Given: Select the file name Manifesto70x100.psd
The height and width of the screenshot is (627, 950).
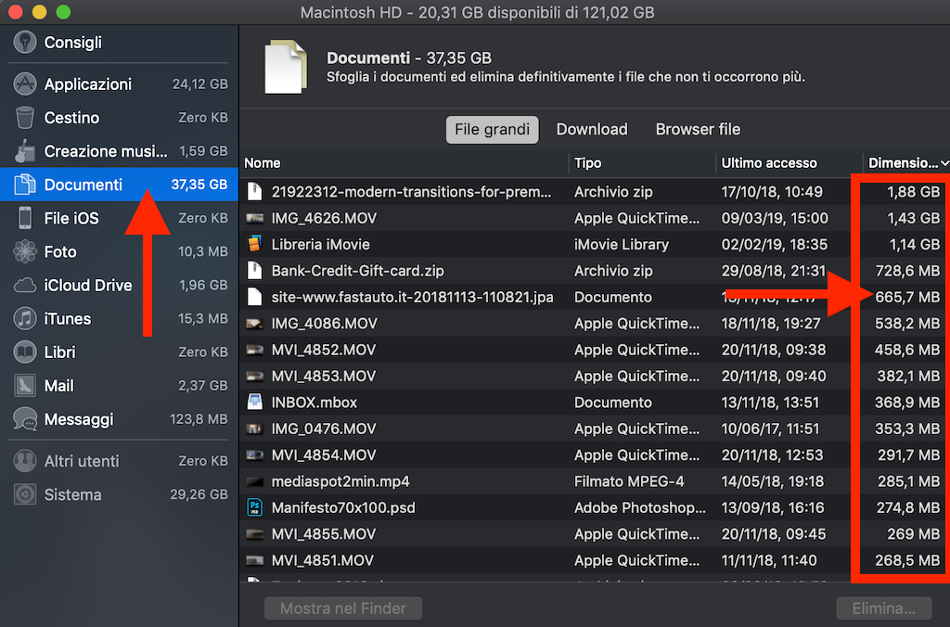Looking at the screenshot, I should (x=343, y=507).
